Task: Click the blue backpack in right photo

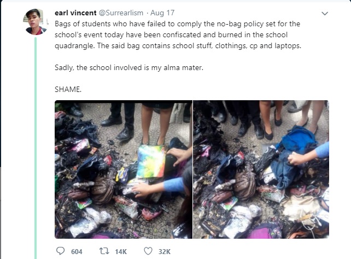Action: pos(296,140)
